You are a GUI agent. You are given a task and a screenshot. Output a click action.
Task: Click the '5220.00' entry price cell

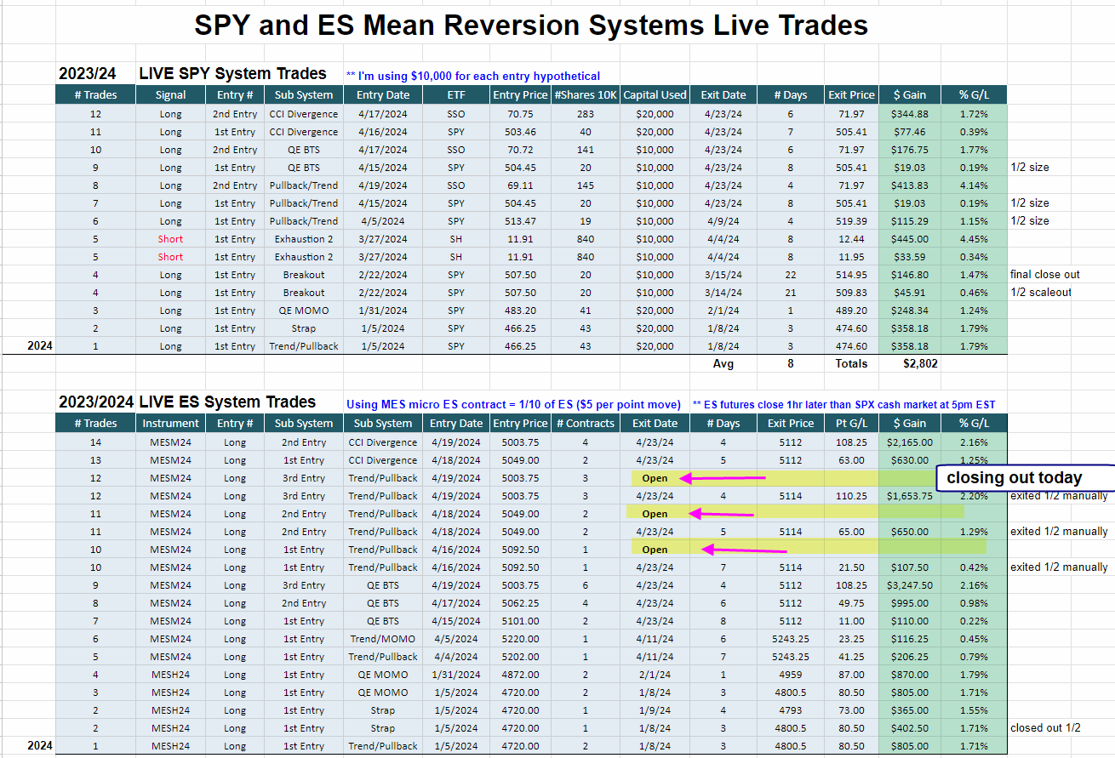click(521, 639)
